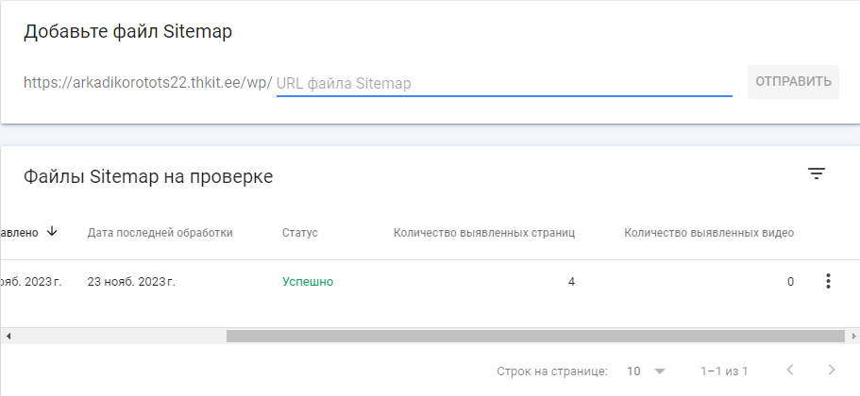Screen dimensions: 860x396
Task: Select the row's '23 нояб. 2023 г.' date cell
Action: point(131,282)
